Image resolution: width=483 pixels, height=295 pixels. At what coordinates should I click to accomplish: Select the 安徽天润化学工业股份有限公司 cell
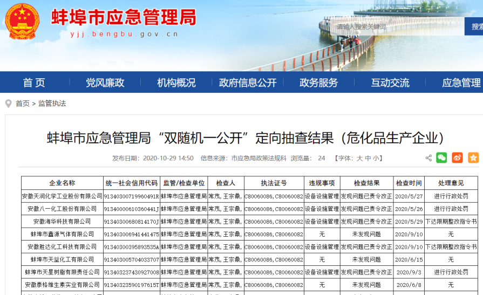tap(62, 196)
